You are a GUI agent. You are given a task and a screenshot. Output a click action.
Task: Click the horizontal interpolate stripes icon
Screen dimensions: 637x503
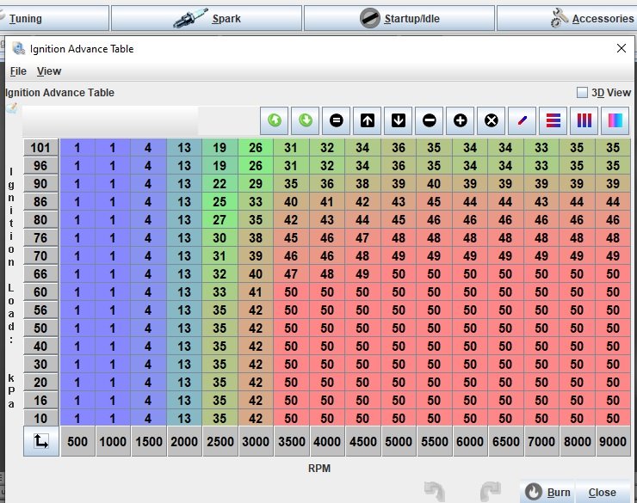[554, 120]
